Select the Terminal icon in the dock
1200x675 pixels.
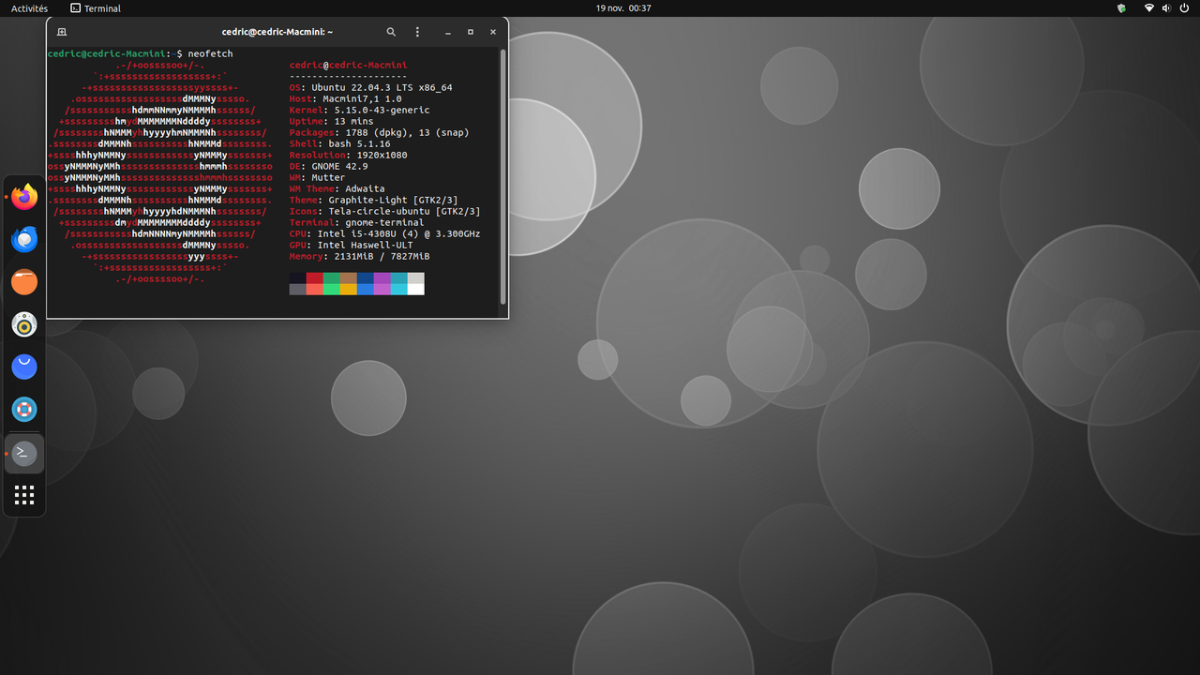click(x=24, y=453)
